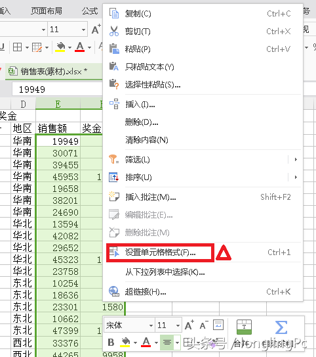The width and height of the screenshot is (316, 357).
Task: Click the ribbon Borders icon
Action: pos(18,47)
